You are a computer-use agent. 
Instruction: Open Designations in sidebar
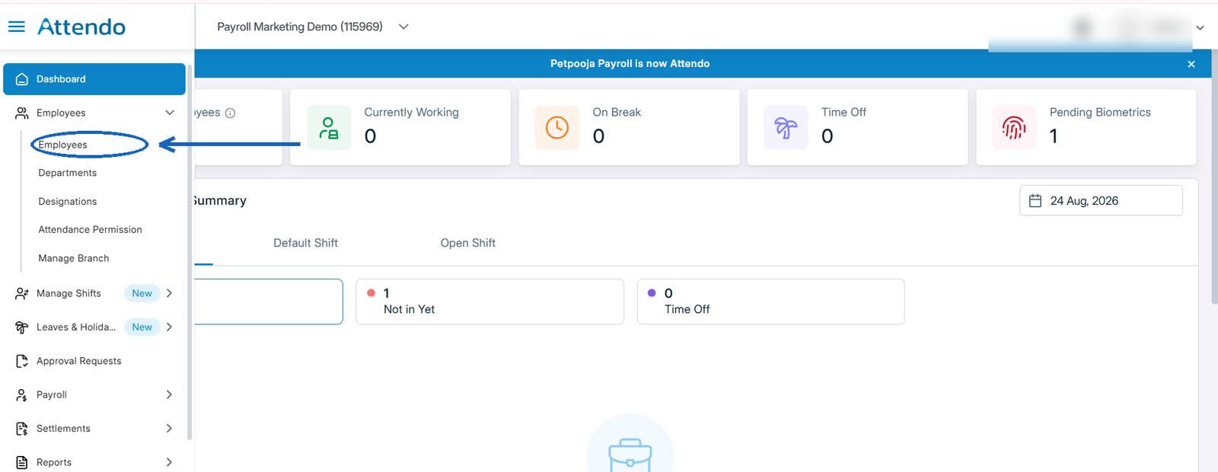(68, 202)
